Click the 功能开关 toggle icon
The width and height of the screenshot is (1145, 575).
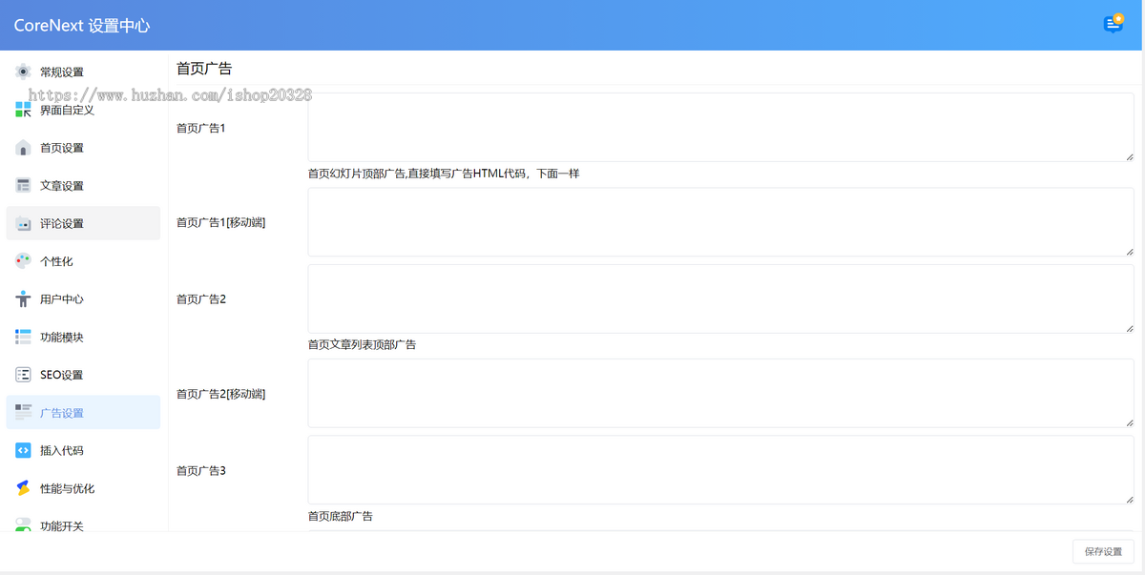point(24,525)
